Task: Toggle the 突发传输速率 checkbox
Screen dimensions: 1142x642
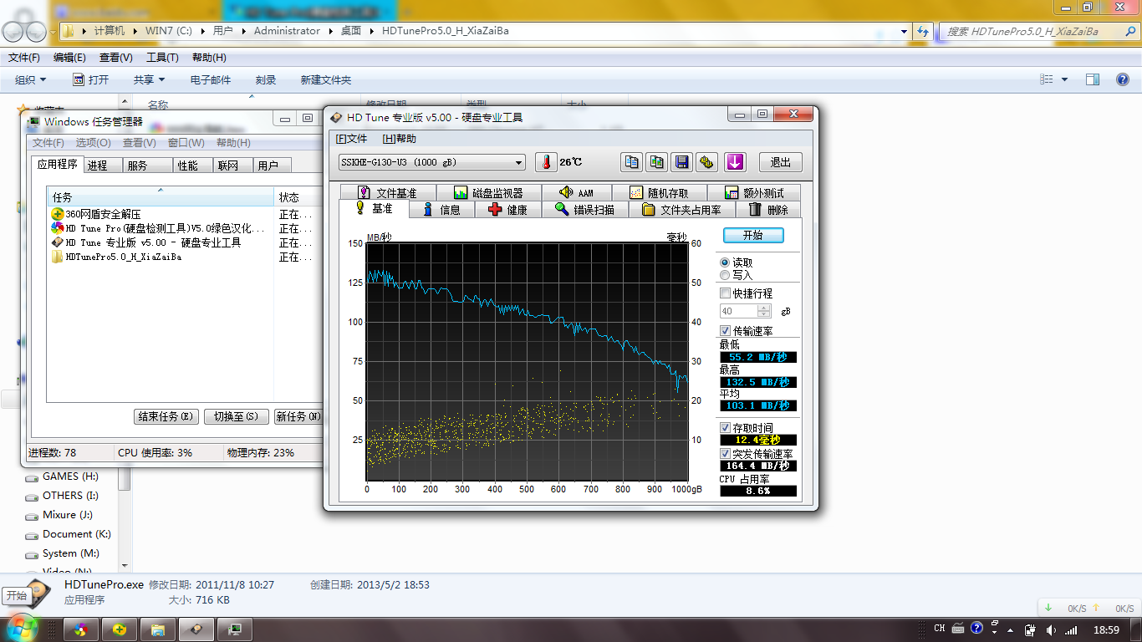Action: tap(725, 453)
